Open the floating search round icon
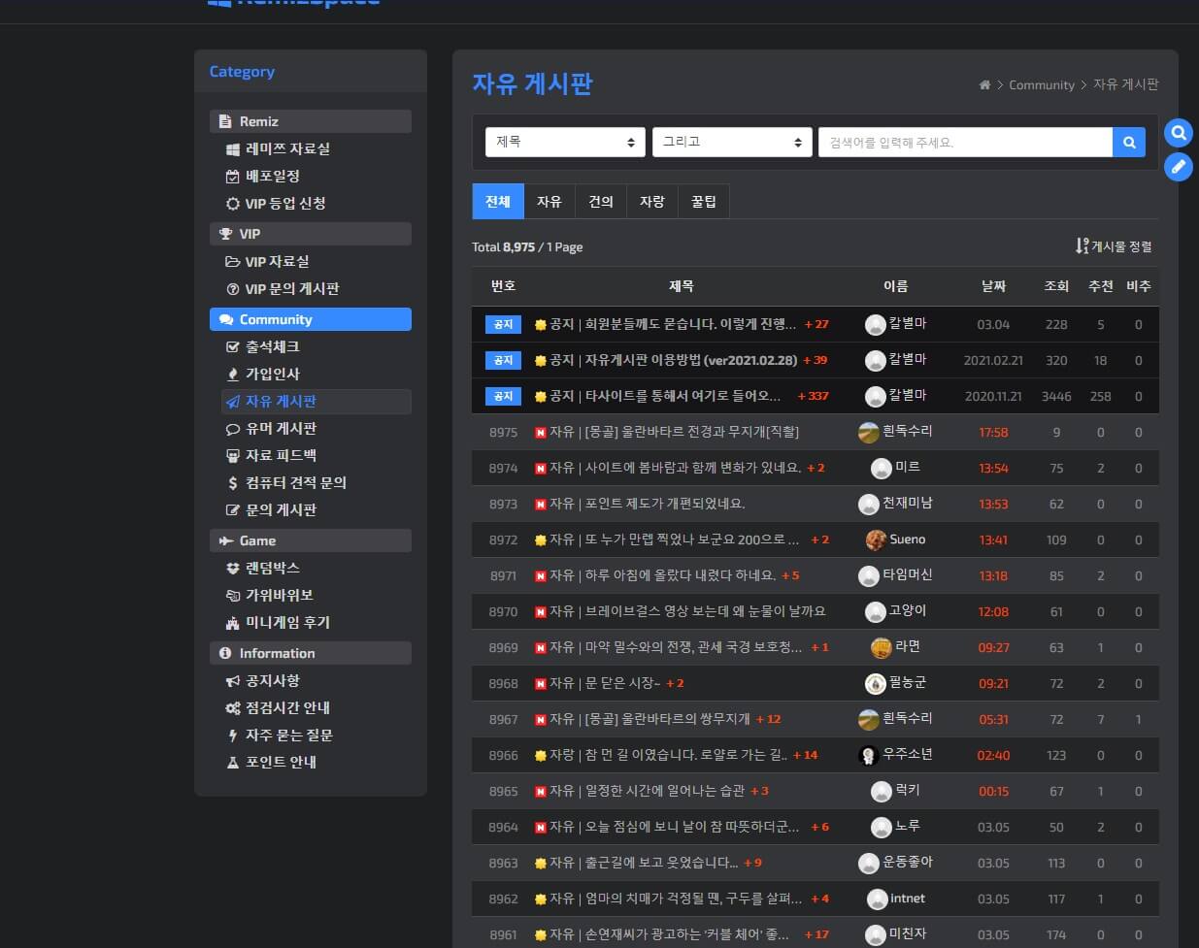Screen dimensions: 1199x948 1178,132
